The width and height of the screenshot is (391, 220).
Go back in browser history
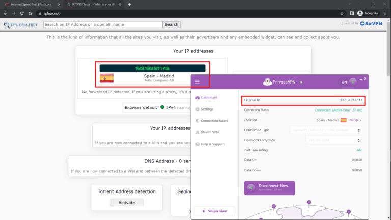(6, 13)
